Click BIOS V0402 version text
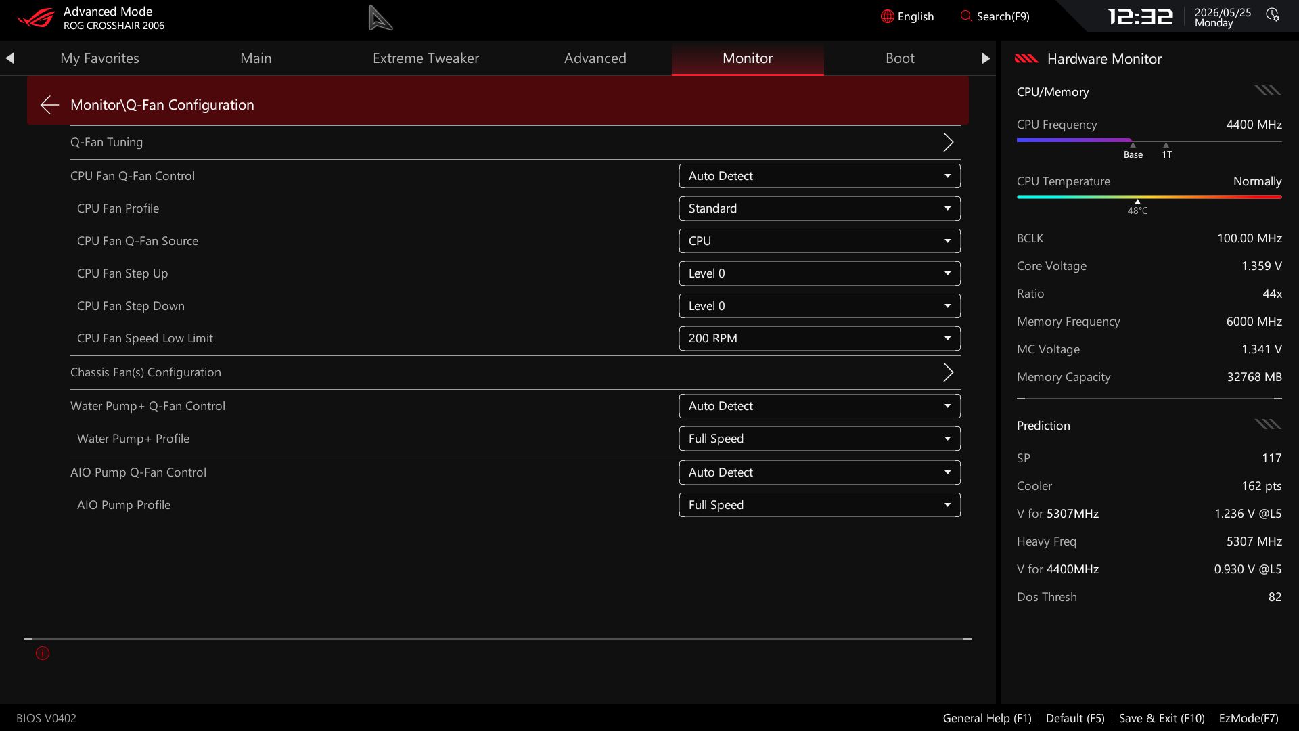This screenshot has width=1299, height=731. tap(46, 718)
